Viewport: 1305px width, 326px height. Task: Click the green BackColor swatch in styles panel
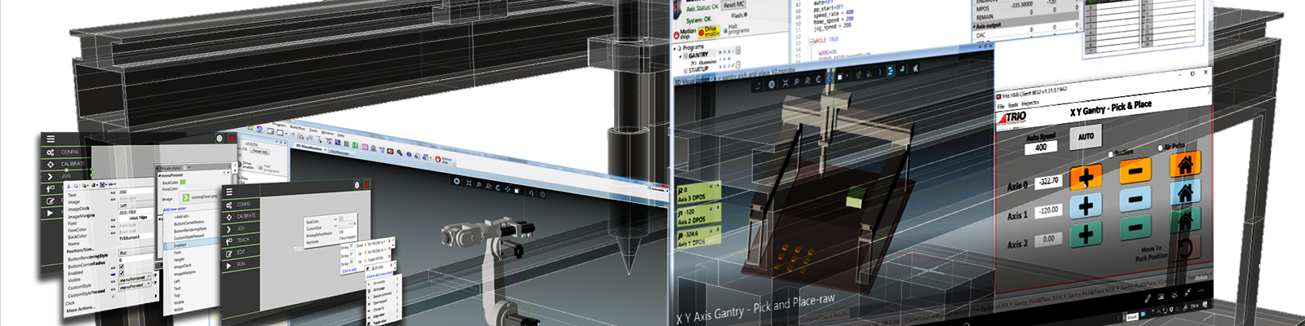tap(184, 182)
